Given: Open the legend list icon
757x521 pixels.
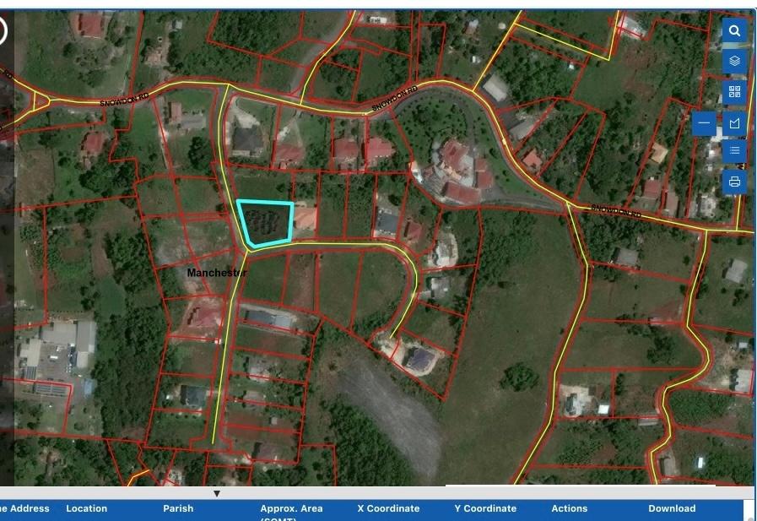Looking at the screenshot, I should pos(734,151).
